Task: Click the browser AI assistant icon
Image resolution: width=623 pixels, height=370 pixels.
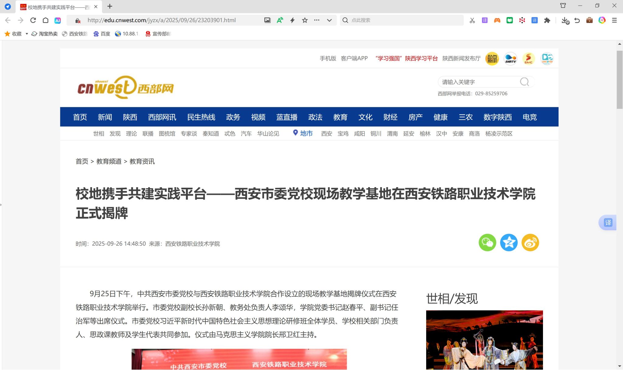Action: click(x=57, y=20)
